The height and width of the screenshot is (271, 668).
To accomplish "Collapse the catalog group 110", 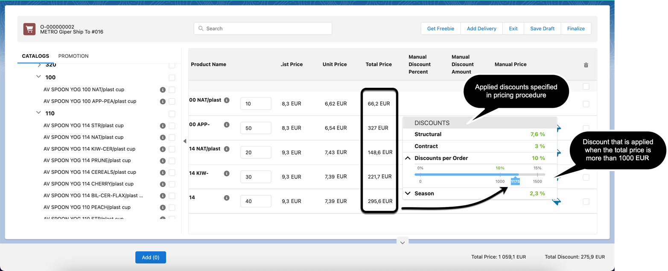I will click(39, 113).
